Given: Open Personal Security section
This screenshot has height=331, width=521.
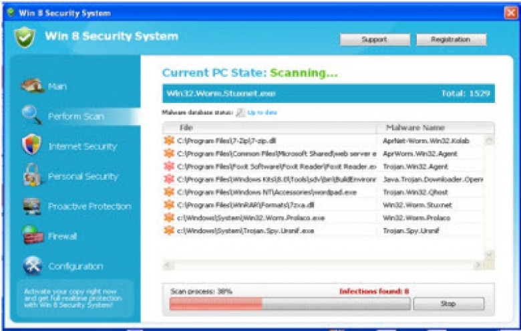Looking at the screenshot, I should pos(83,177).
